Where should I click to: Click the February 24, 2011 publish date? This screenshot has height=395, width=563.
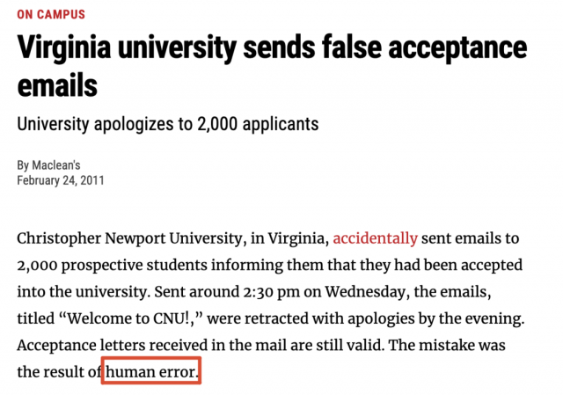60,180
